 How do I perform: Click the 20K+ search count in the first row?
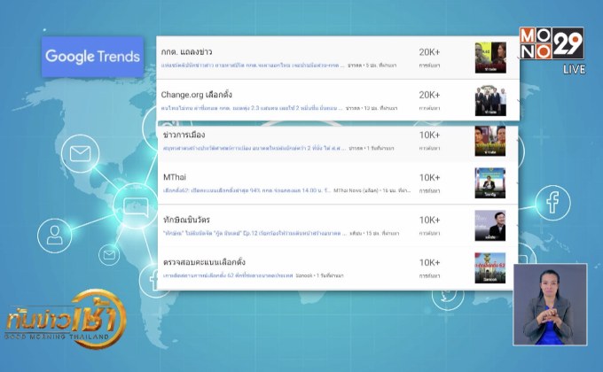pyautogui.click(x=429, y=51)
